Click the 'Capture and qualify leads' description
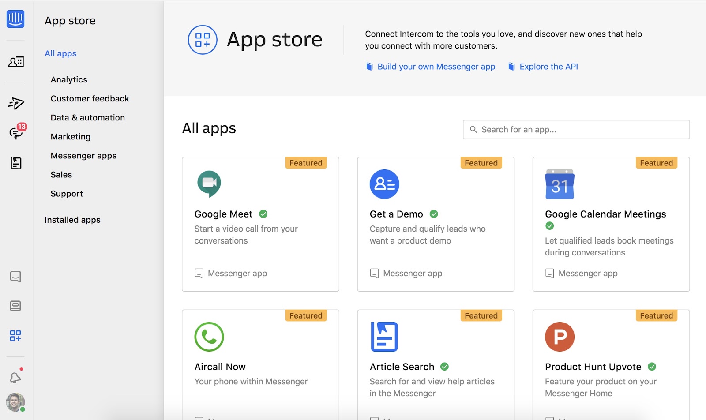706x420 pixels. click(428, 235)
